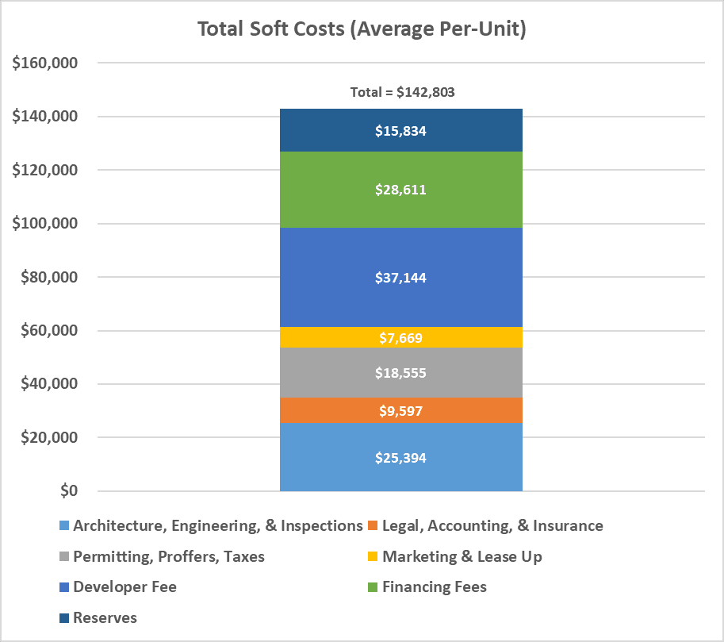The image size is (724, 642).
Task: Select the green $28,611 bar segment
Action: [400, 190]
